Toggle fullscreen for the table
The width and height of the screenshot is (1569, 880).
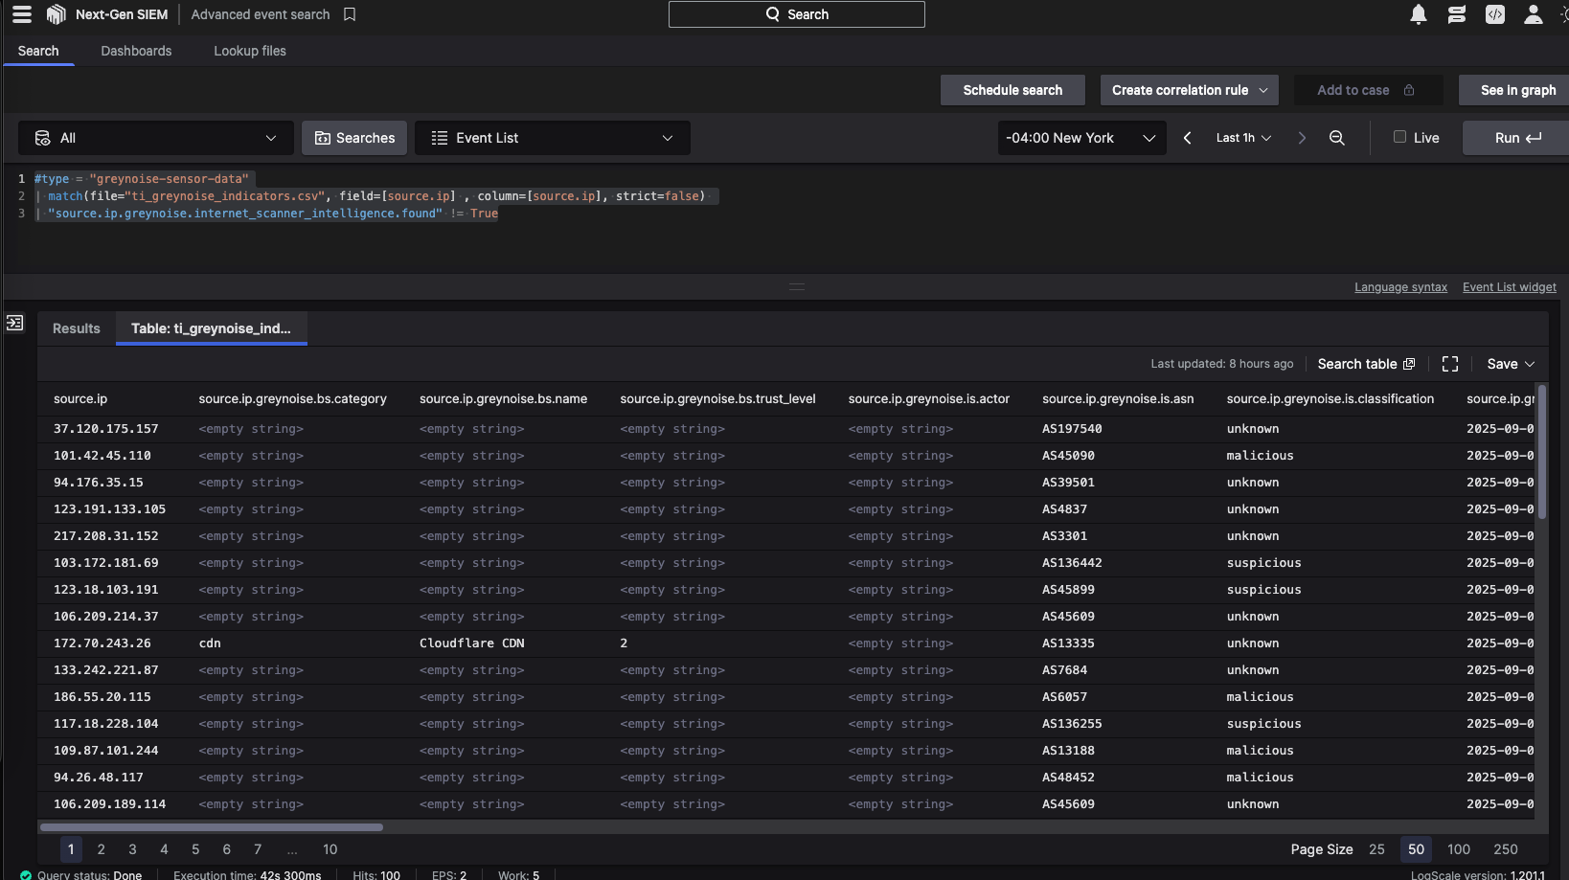(x=1450, y=364)
